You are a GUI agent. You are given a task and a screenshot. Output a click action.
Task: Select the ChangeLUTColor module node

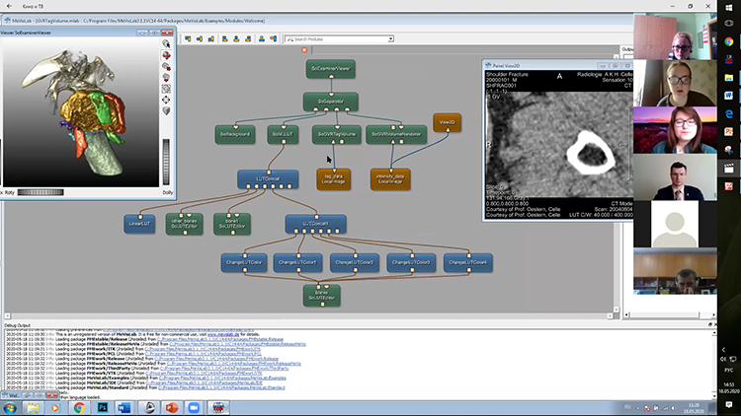point(244,263)
